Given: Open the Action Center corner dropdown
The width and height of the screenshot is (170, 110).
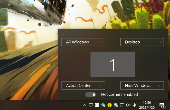Looking at the screenshot, I should pos(83,85).
